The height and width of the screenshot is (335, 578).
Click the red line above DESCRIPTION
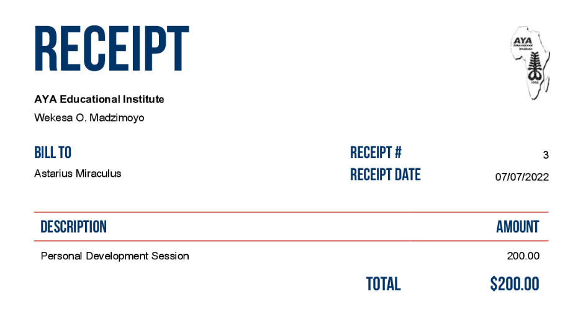[291, 212]
